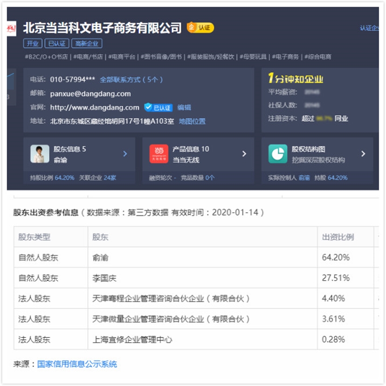Click the 27.51% percentage cell
Viewport: 386px width, 386px height.
345,278
